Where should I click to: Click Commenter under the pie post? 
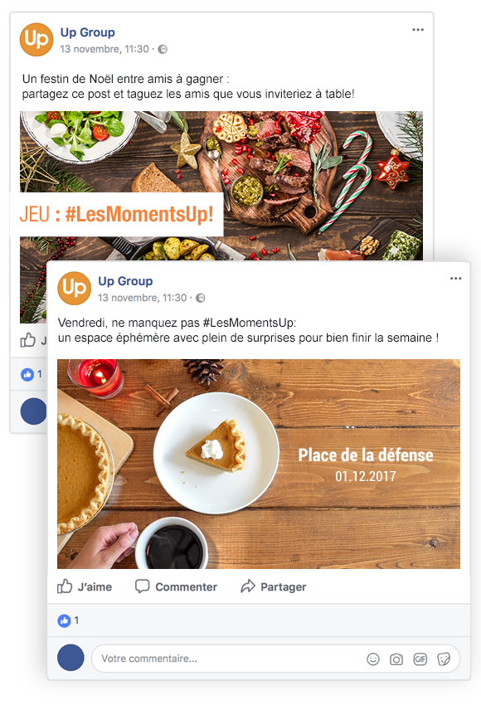click(176, 586)
